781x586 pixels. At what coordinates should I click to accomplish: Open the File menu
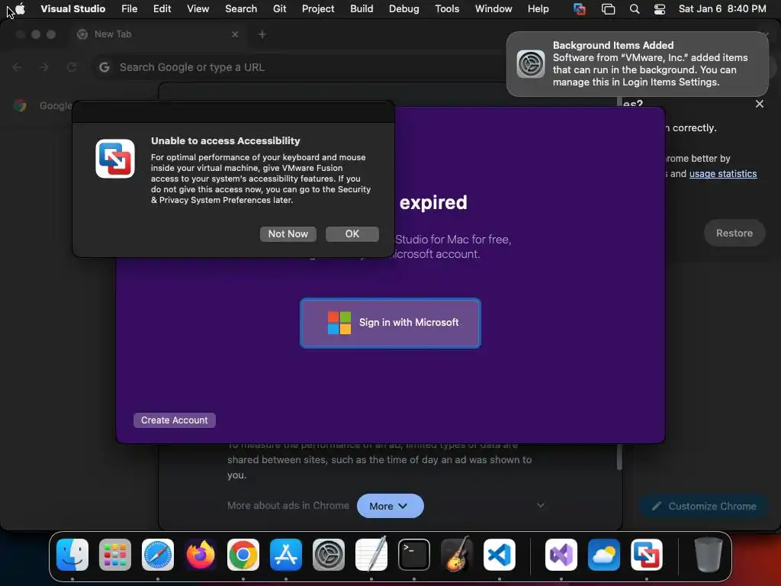tap(129, 8)
